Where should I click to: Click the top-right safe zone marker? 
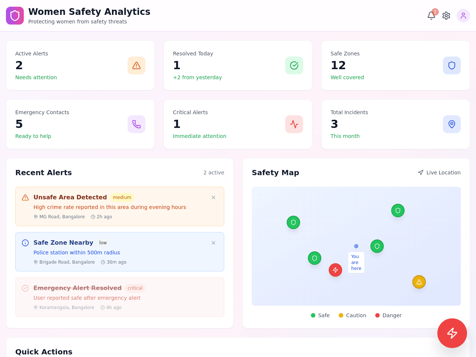398,210
